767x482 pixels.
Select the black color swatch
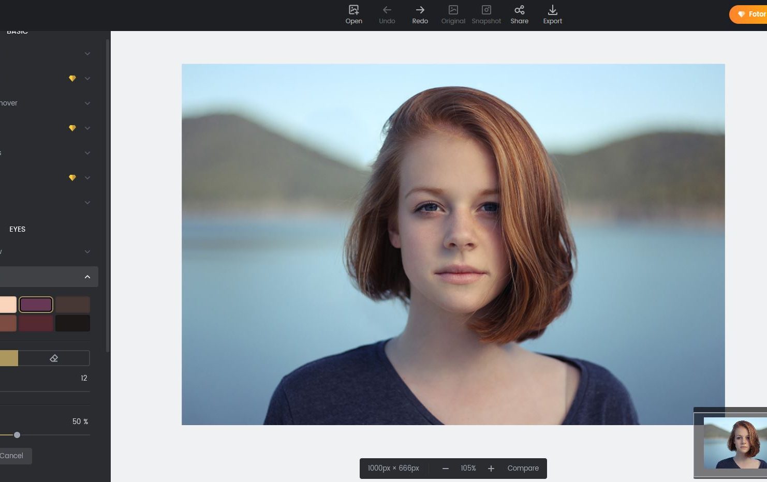click(x=72, y=323)
